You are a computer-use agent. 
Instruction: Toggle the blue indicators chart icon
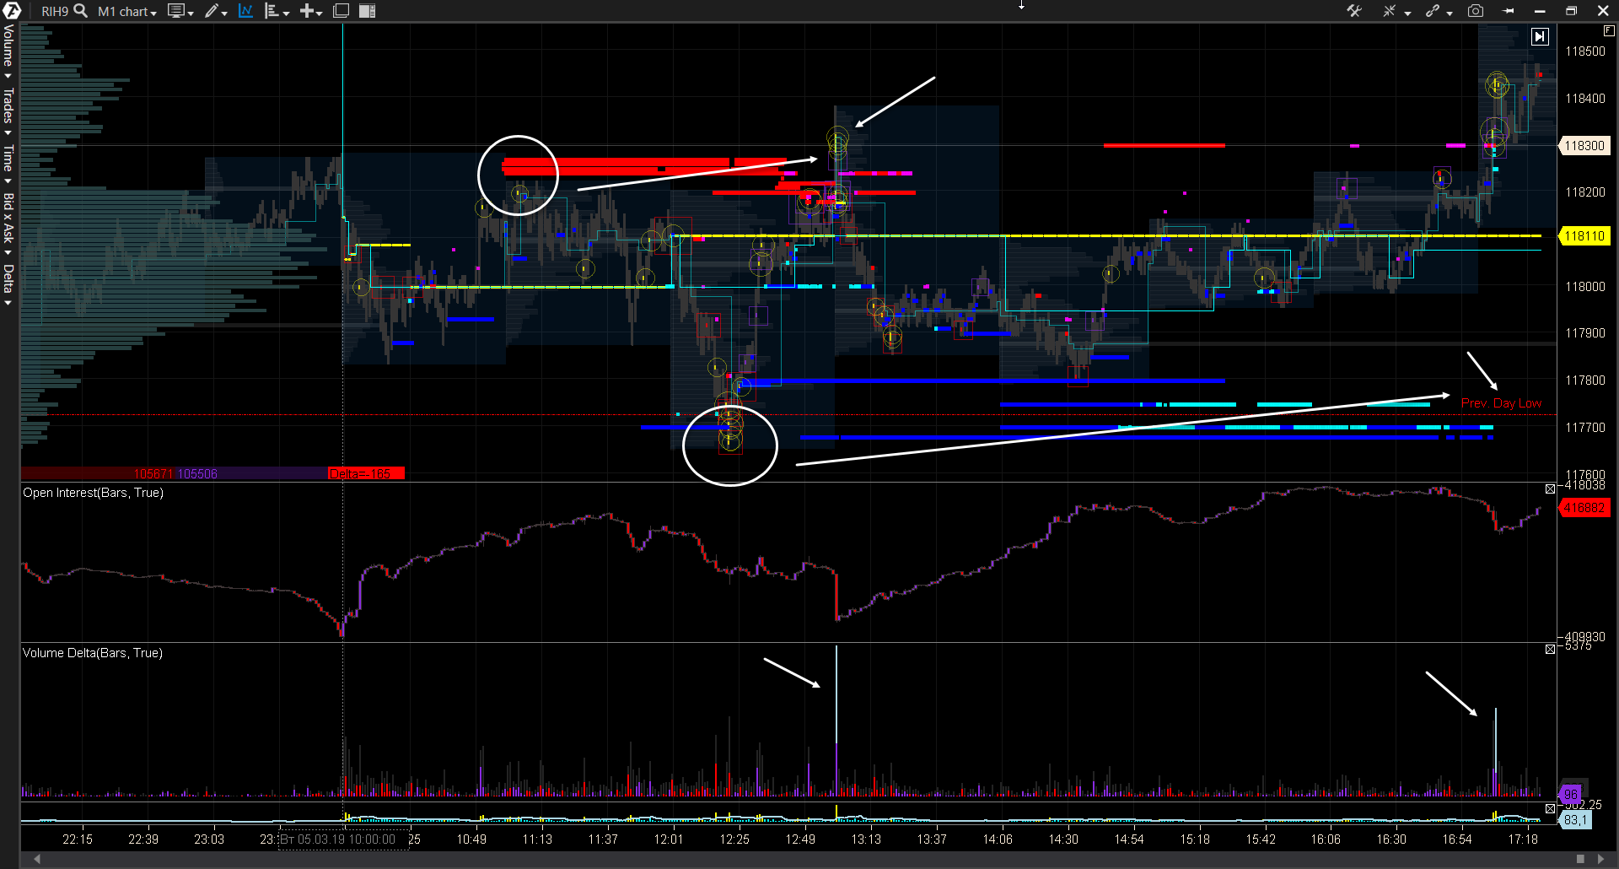tap(245, 11)
